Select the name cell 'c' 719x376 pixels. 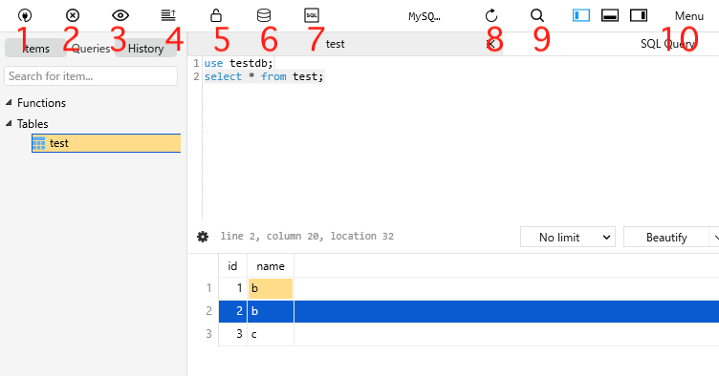click(x=271, y=334)
